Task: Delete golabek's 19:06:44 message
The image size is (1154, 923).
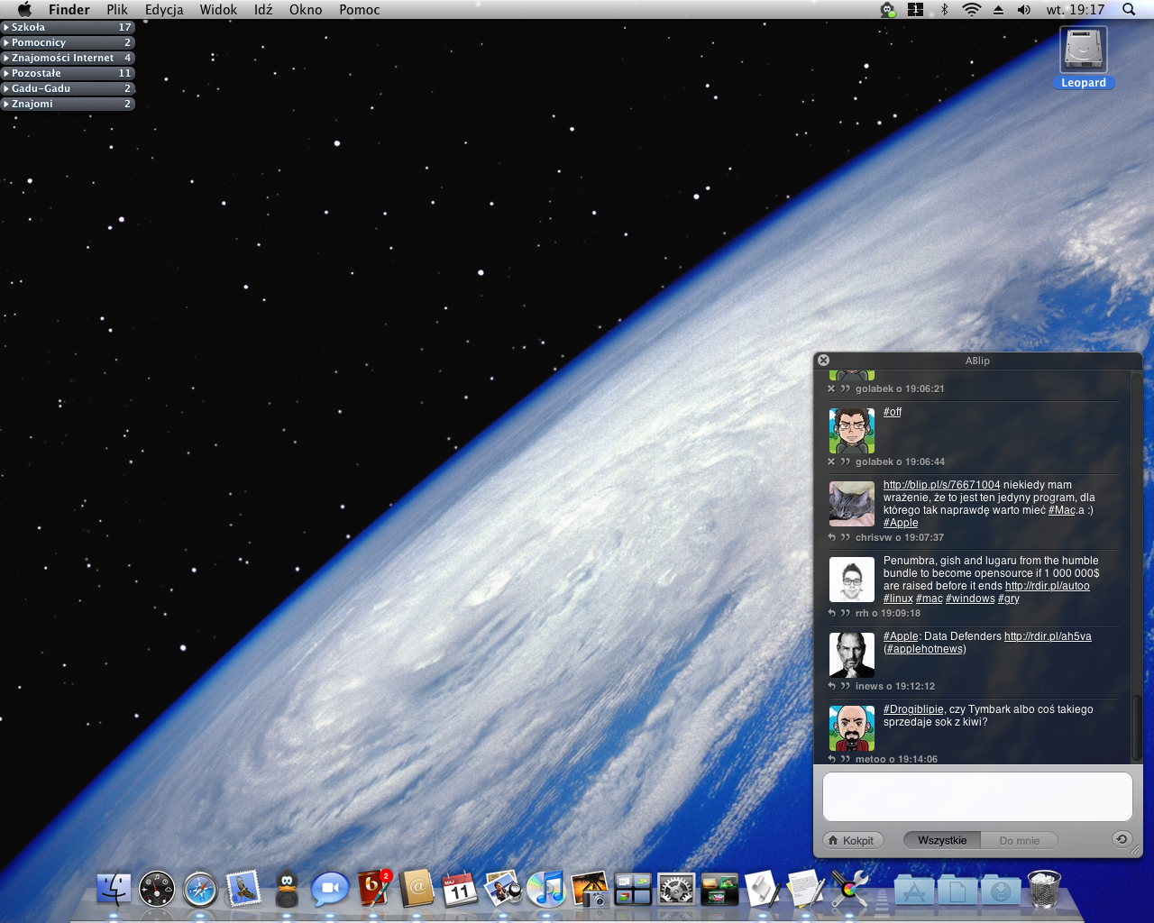Action: pos(831,461)
